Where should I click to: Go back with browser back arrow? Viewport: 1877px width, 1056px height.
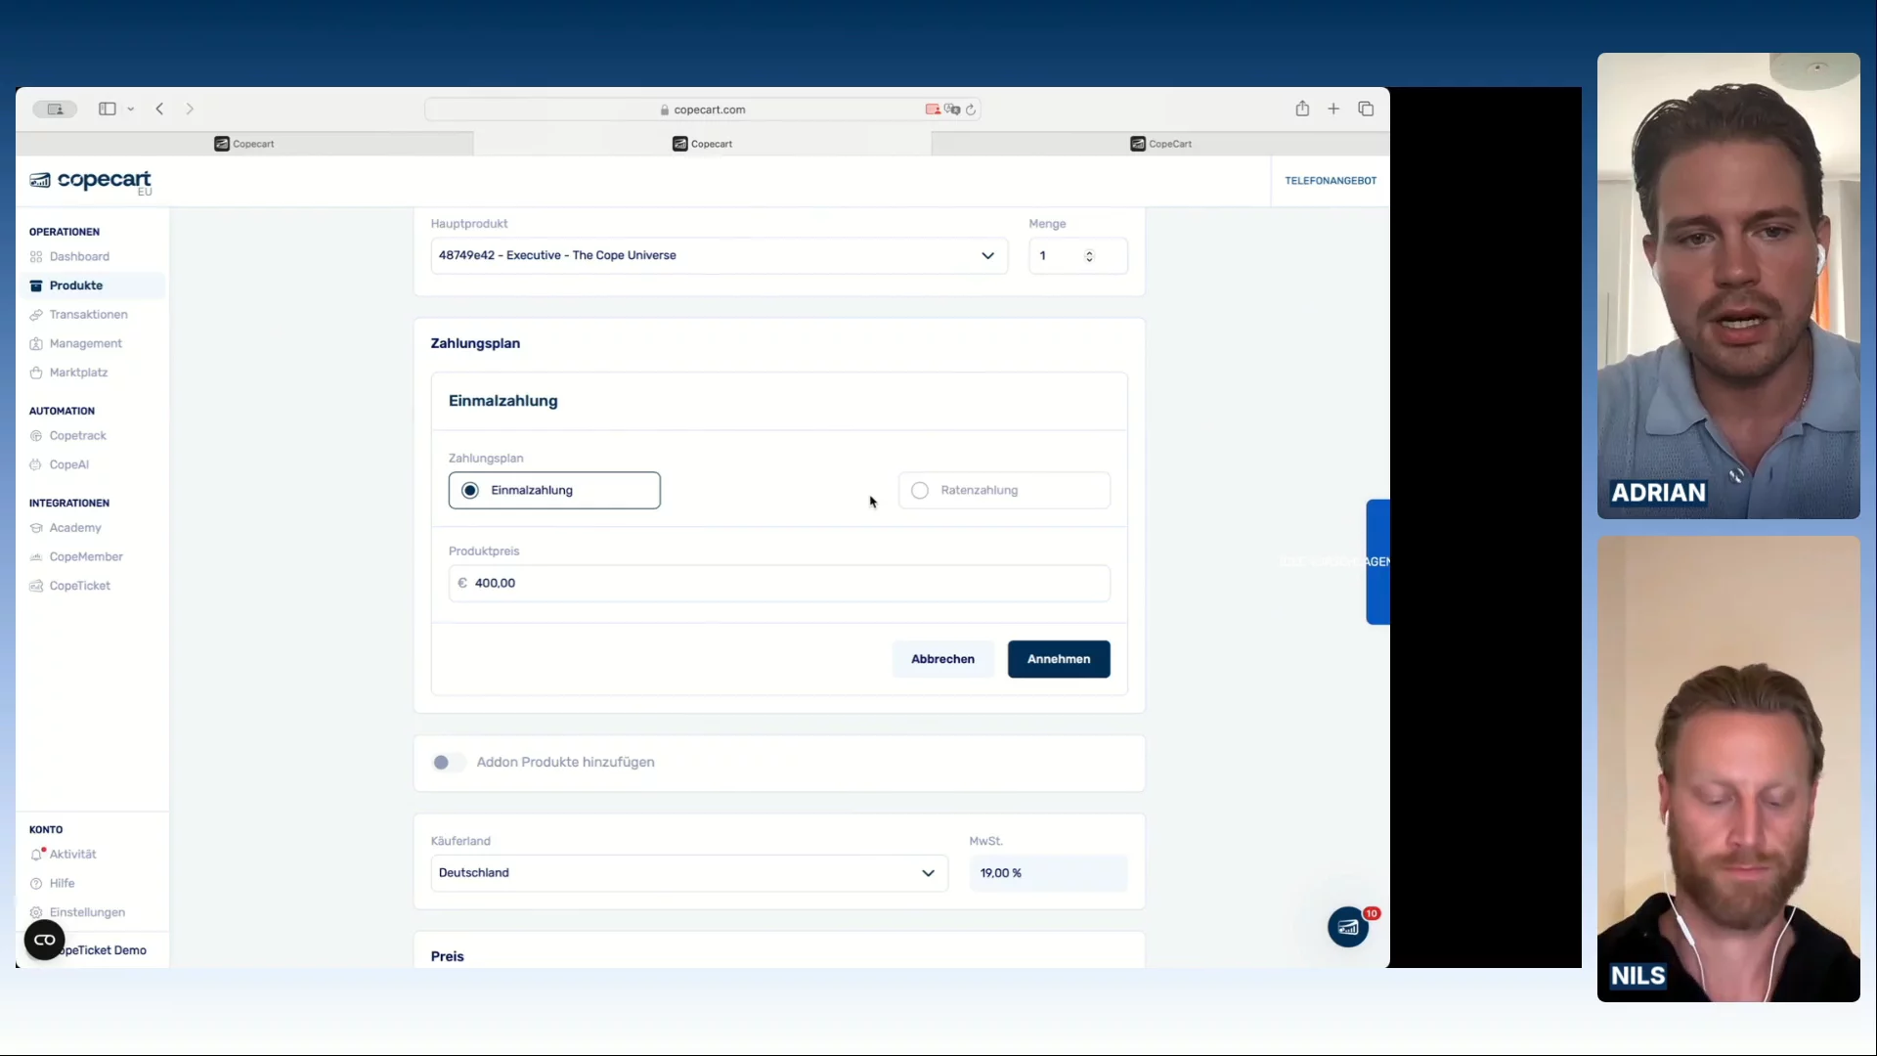(x=159, y=110)
